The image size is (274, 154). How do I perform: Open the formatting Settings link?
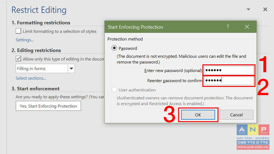click(x=24, y=40)
